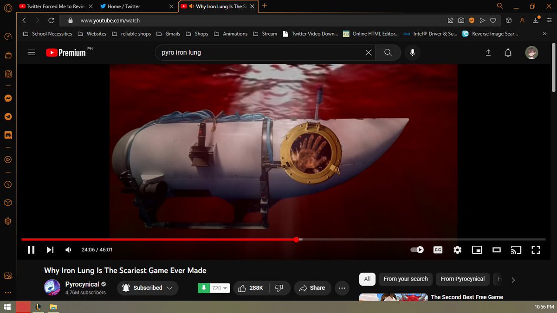Click the YouTube upload arrow icon
The width and height of the screenshot is (557, 313).
tap(488, 52)
